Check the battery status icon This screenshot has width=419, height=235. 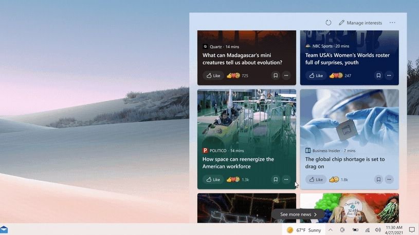pyautogui.click(x=355, y=230)
